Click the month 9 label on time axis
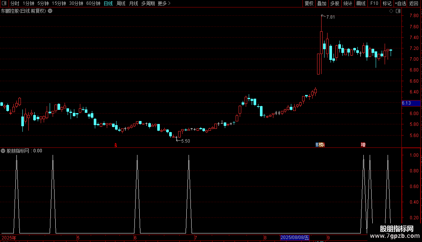The width and height of the screenshot is (422, 242). tap(328, 238)
